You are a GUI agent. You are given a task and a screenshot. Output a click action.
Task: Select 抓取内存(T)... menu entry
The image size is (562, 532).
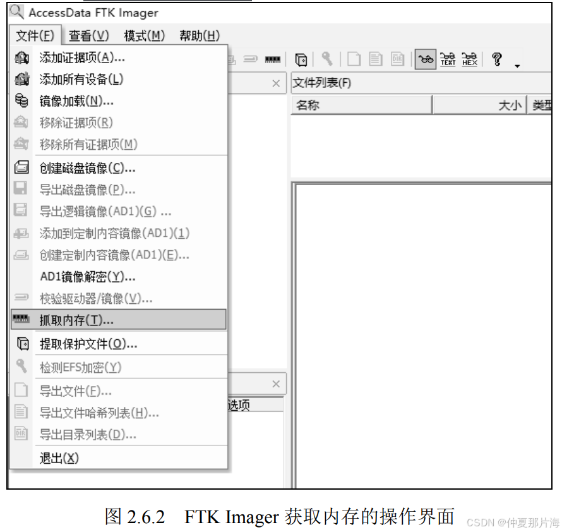(119, 320)
